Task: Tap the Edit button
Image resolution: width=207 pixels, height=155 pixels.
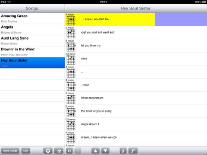Action: click(x=26, y=151)
